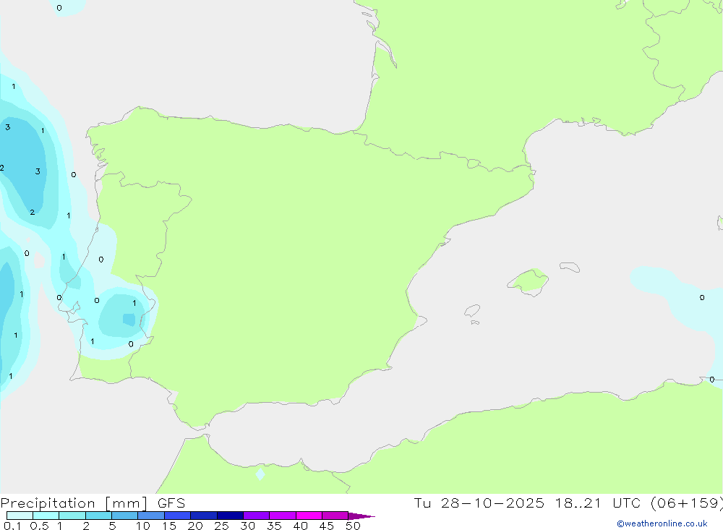
Task: Click the '(06+159)' forecast run text
Action: click(x=686, y=503)
